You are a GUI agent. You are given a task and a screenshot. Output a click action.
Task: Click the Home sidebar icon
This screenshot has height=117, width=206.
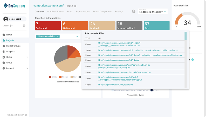4,35
